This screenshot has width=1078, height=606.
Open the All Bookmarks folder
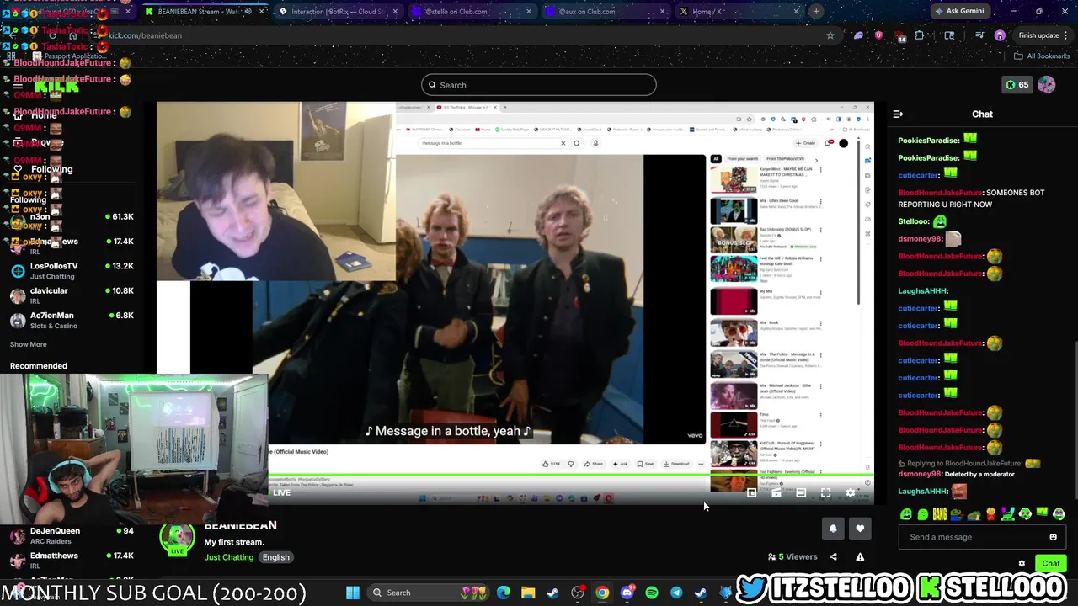(x=1042, y=56)
